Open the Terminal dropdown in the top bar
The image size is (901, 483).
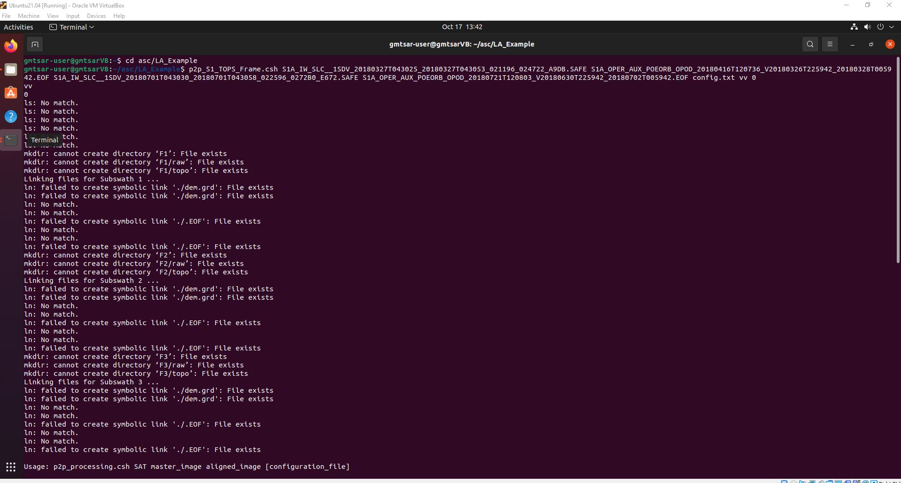tap(71, 27)
